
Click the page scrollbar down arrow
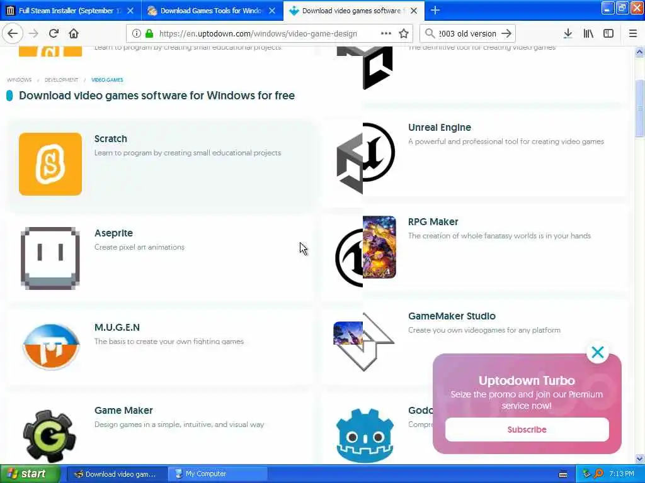click(x=639, y=458)
